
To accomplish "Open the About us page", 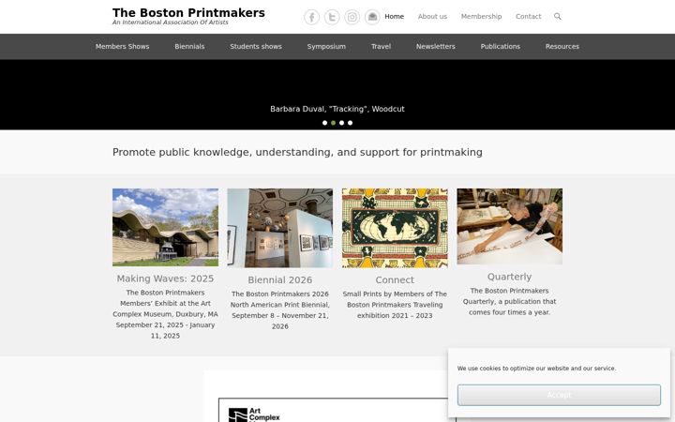I will point(432,16).
